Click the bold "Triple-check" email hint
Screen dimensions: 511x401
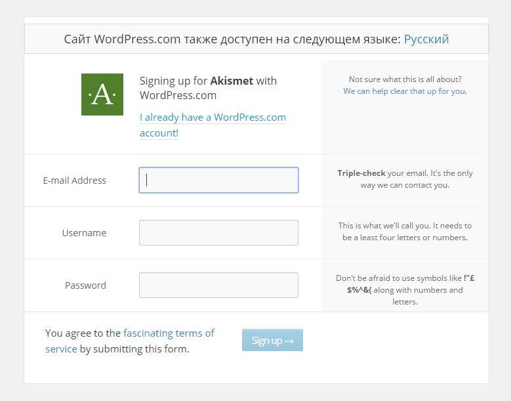(x=361, y=173)
